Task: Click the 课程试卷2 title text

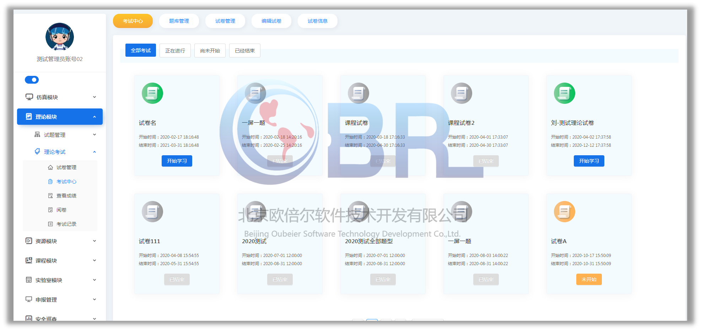Action: [461, 123]
